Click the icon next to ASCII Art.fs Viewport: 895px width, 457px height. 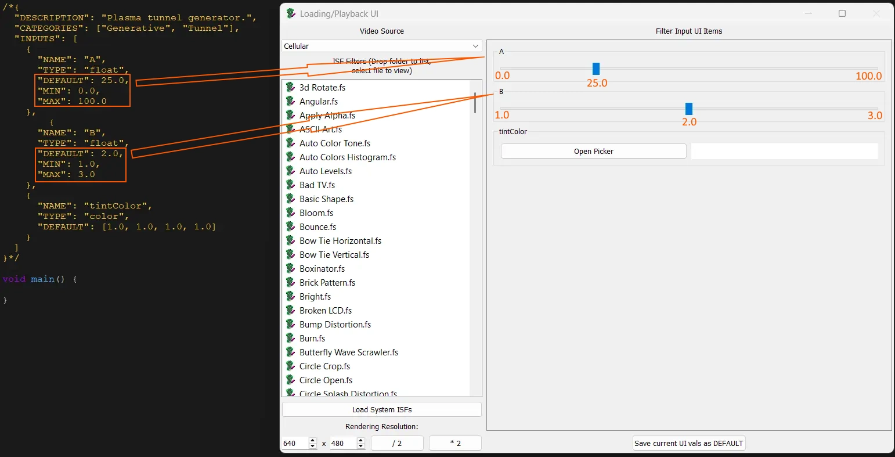click(x=291, y=129)
